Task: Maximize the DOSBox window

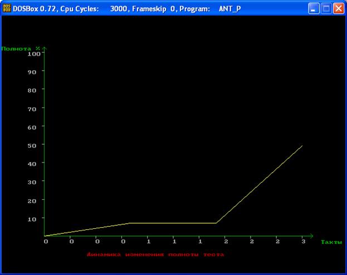Action: [x=326, y=9]
